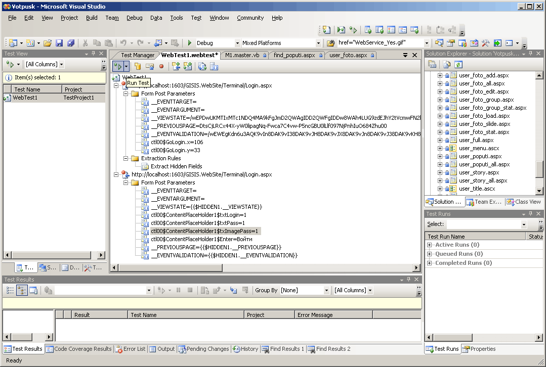Click horizontal scrollbar thumb in web test editor

pyautogui.click(x=170, y=267)
